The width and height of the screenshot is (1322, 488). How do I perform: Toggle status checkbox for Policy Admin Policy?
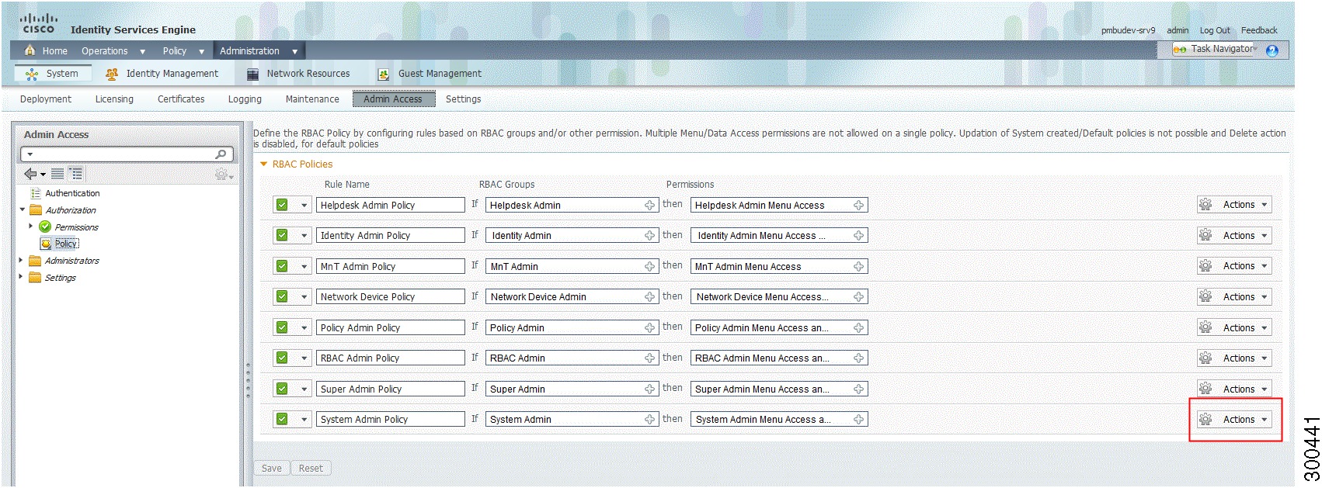(x=282, y=328)
